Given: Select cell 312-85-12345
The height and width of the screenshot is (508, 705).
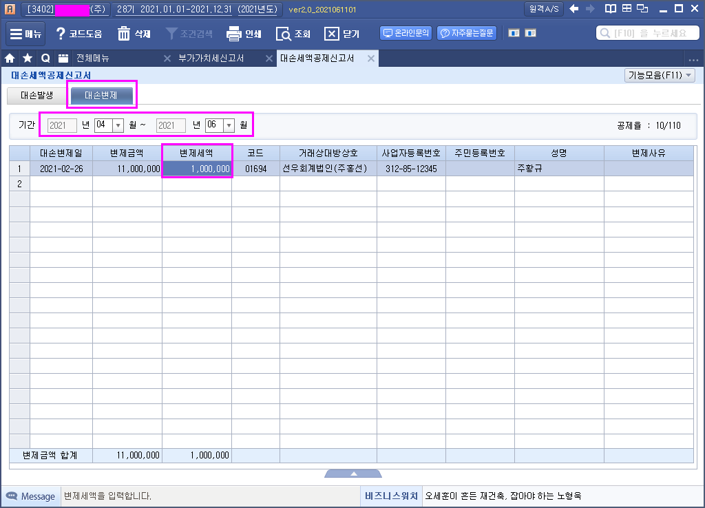Looking at the screenshot, I should [x=412, y=169].
